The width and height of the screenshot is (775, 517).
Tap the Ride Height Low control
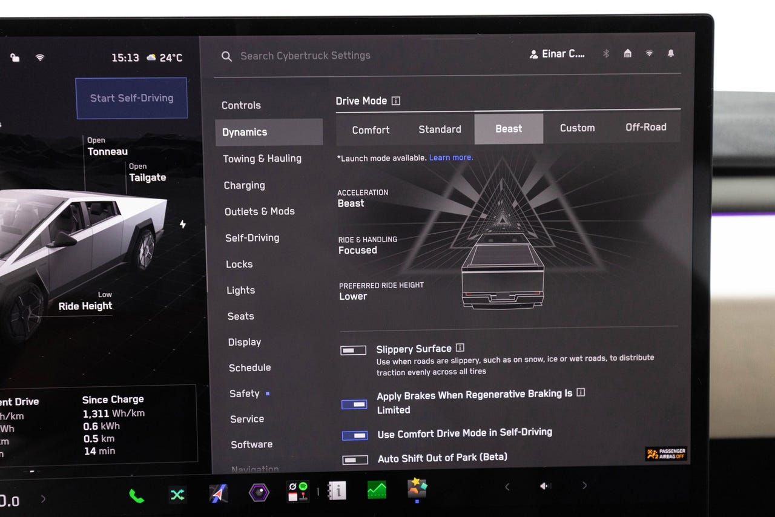coord(85,301)
